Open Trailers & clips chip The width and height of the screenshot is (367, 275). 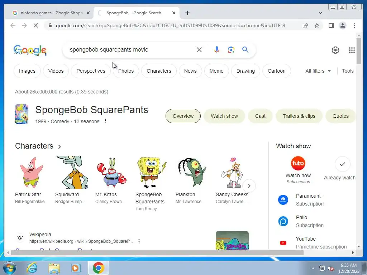[299, 116]
